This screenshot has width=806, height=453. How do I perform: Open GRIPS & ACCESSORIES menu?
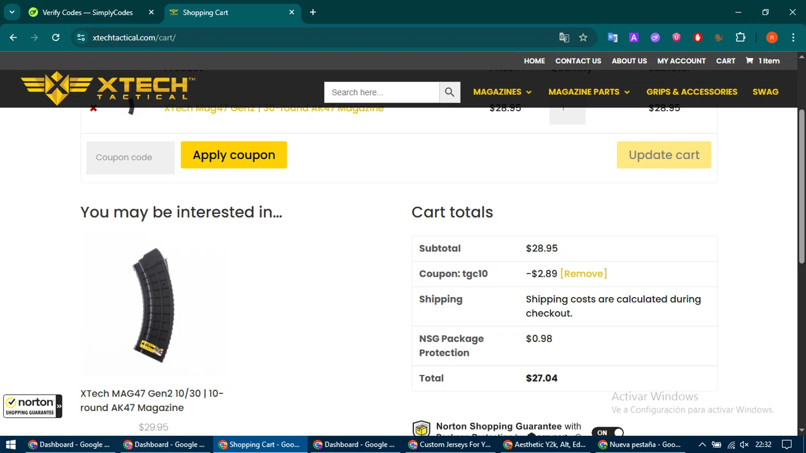pyautogui.click(x=692, y=92)
